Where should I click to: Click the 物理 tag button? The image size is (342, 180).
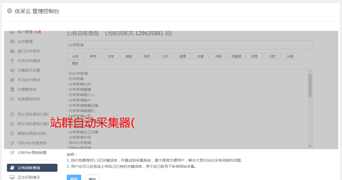click(x=254, y=56)
